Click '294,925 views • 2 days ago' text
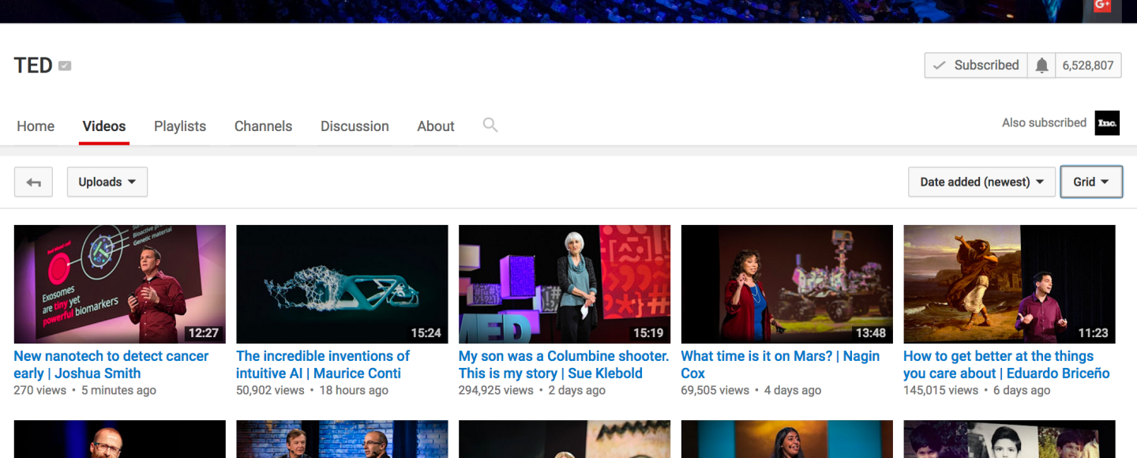Image resolution: width=1137 pixels, height=458 pixels. [532, 390]
